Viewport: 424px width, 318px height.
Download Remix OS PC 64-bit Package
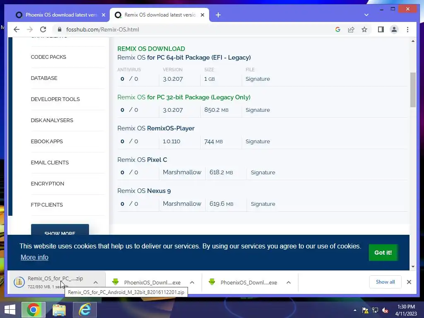click(184, 58)
